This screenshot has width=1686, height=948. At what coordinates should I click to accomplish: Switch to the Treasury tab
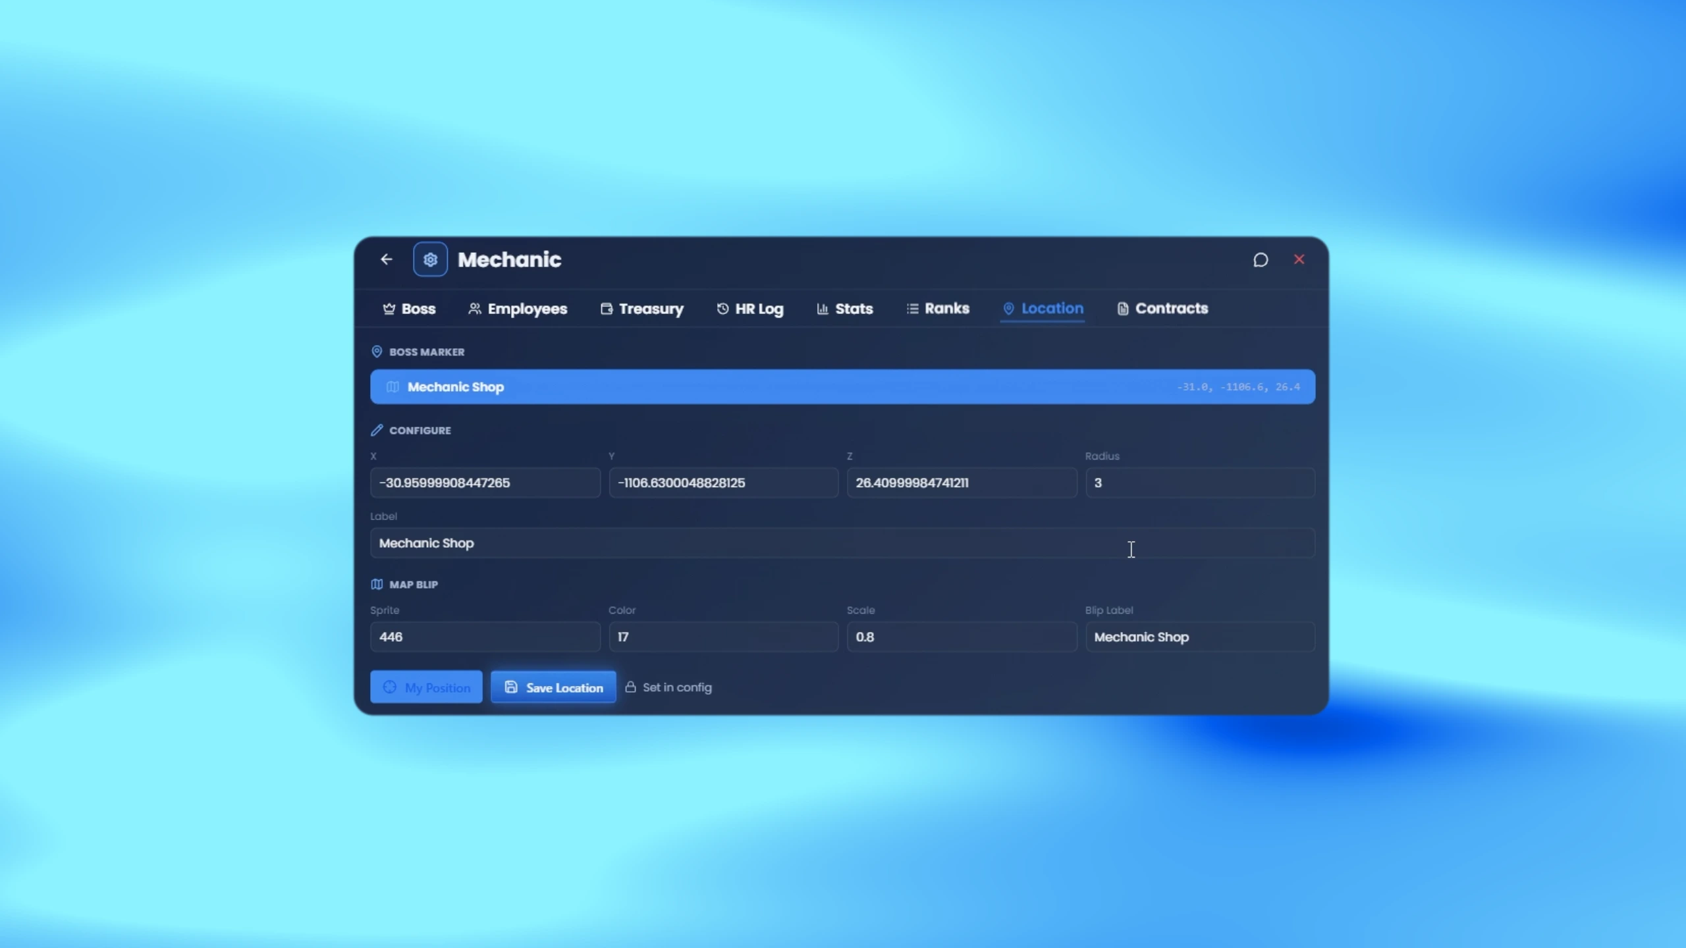coord(642,309)
